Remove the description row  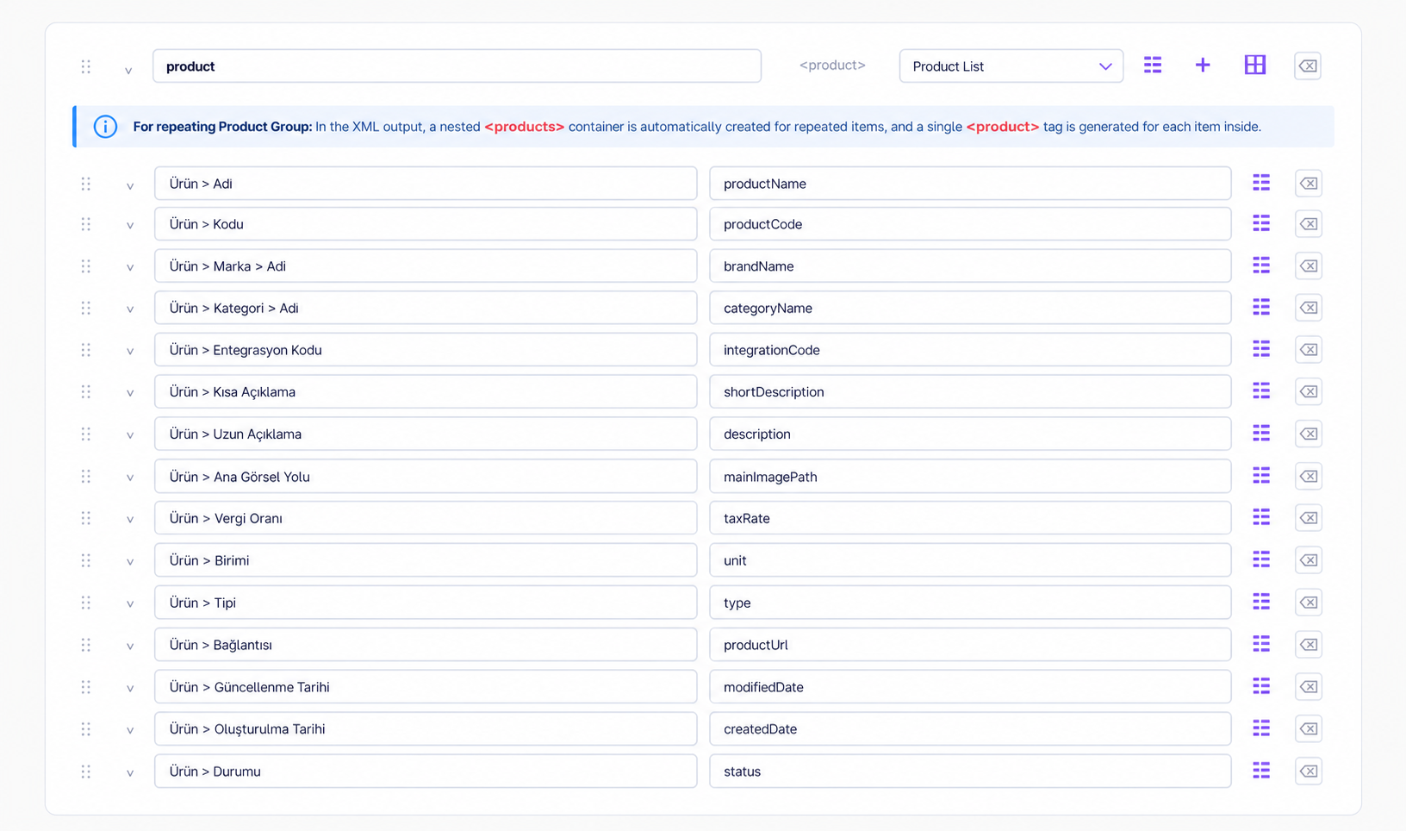(x=1309, y=434)
